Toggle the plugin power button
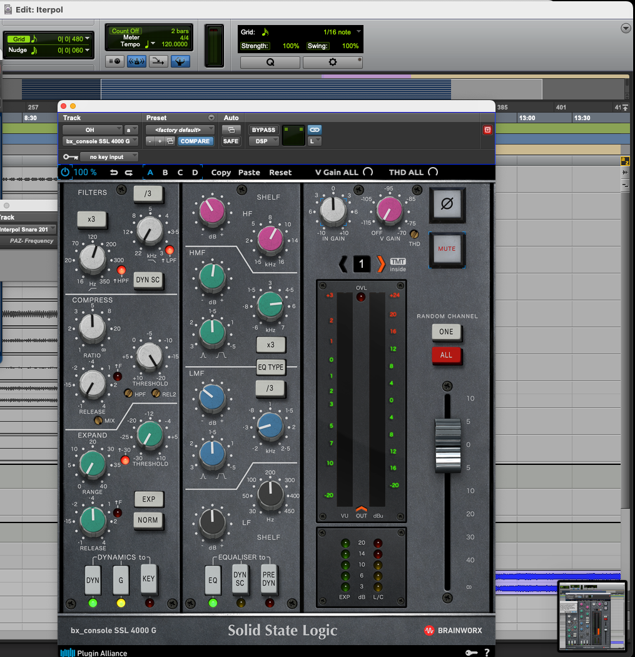This screenshot has width=635, height=657. pyautogui.click(x=65, y=172)
